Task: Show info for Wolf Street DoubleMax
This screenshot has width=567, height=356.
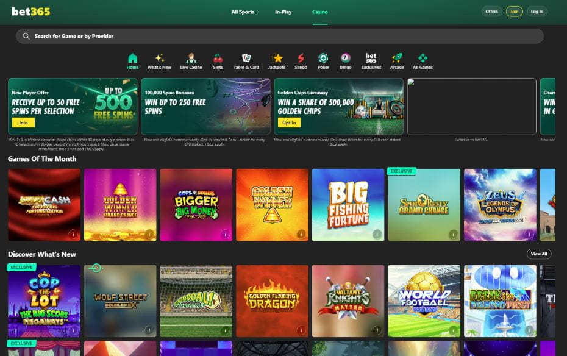Action: point(149,330)
